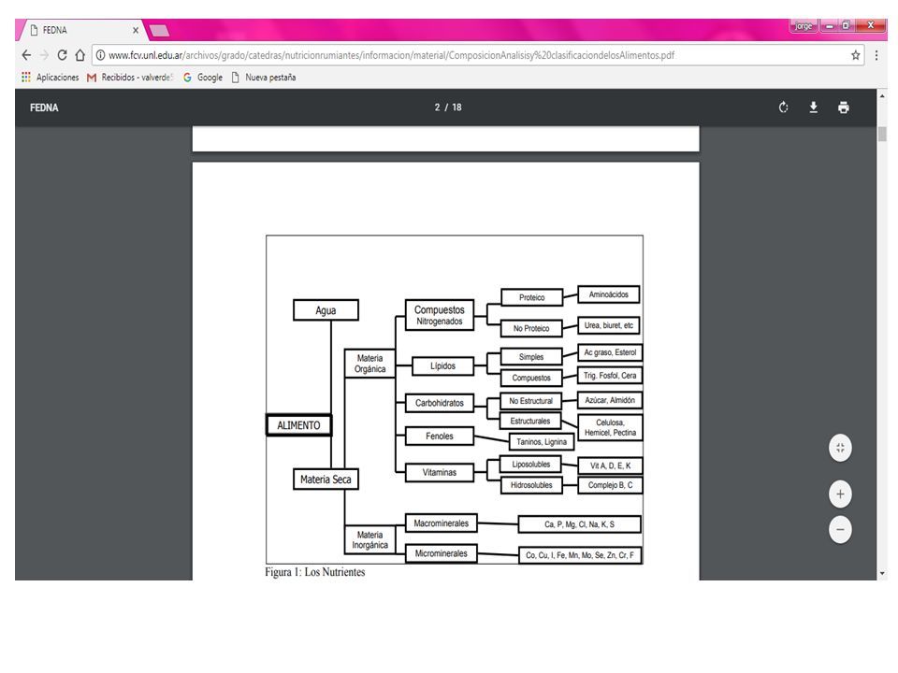Click the page number field 2 / 18
Screen dimensions: 898x673
448,107
